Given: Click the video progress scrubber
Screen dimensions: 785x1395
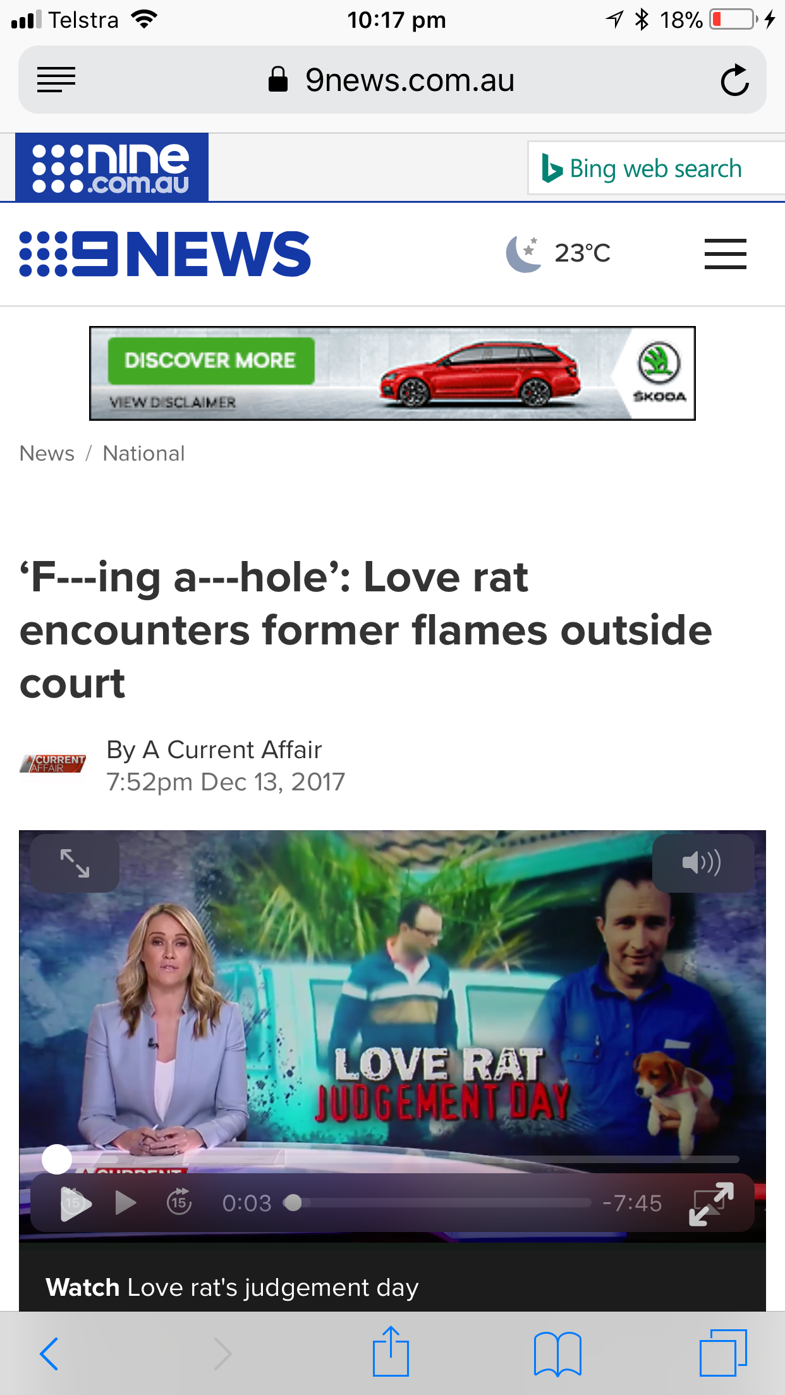Looking at the screenshot, I should coord(293,1203).
